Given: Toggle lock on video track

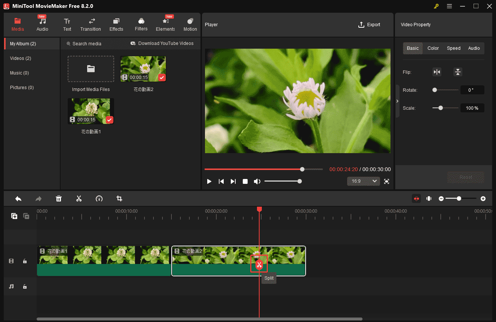Looking at the screenshot, I should tap(25, 261).
